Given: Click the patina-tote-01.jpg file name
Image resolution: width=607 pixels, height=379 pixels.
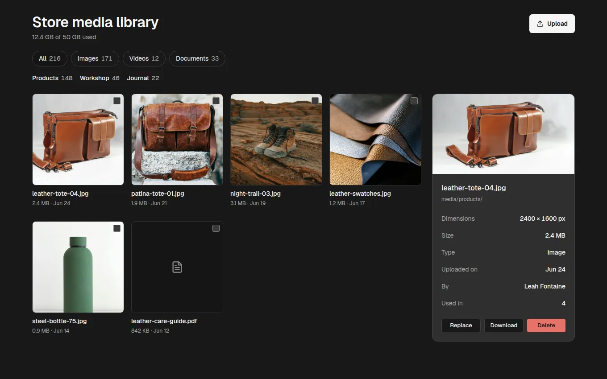Looking at the screenshot, I should (158, 194).
